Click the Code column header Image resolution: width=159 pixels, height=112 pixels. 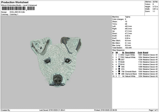140,52
